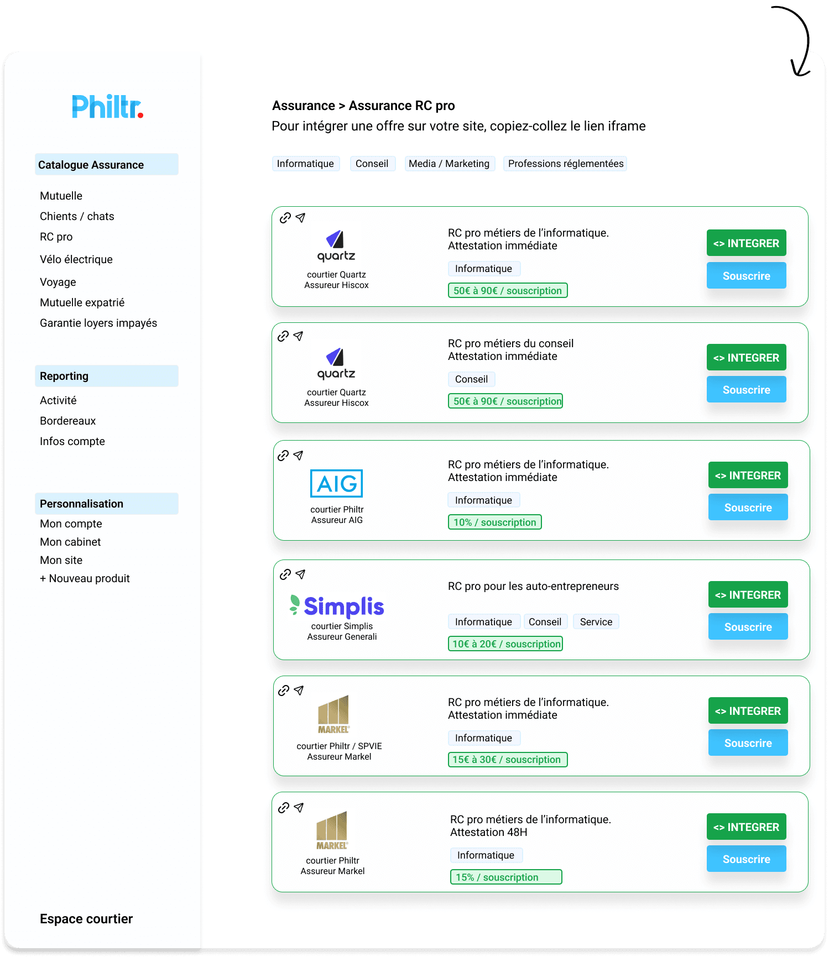
Task: Click send icon on Simplis offer card
Action: coord(300,574)
